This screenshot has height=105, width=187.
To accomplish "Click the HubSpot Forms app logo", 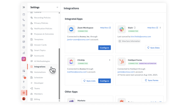I will tap(122, 62).
